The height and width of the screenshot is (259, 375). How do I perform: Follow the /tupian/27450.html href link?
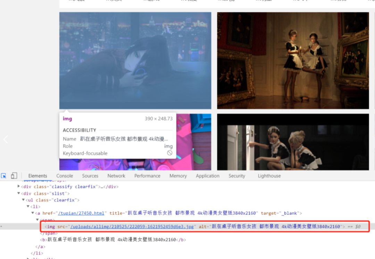click(x=81, y=213)
